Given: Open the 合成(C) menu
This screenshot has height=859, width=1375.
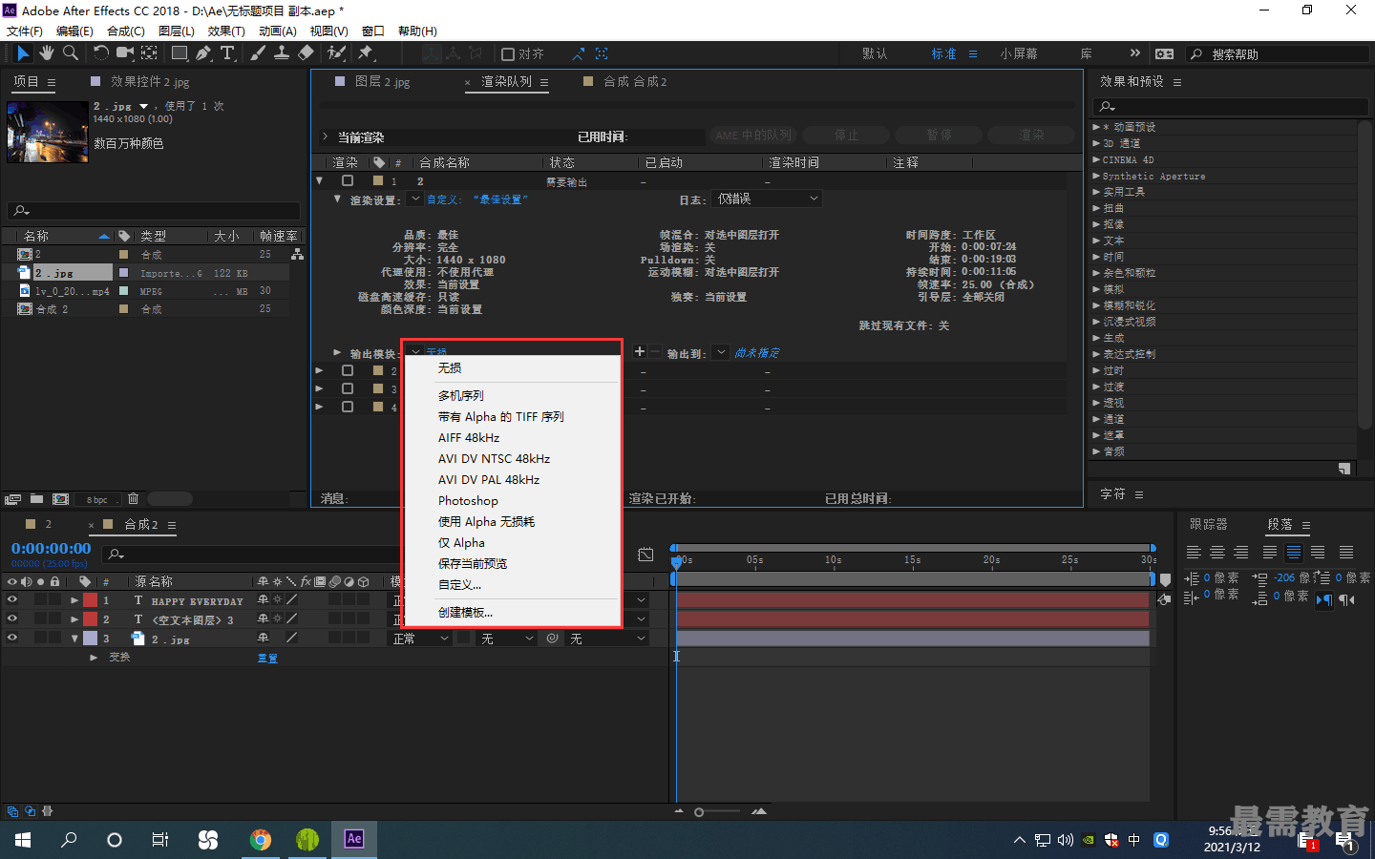Looking at the screenshot, I should [126, 31].
